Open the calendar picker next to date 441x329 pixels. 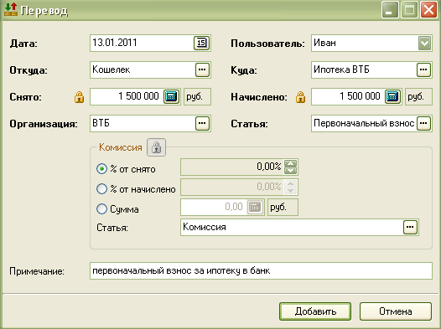[x=201, y=43]
